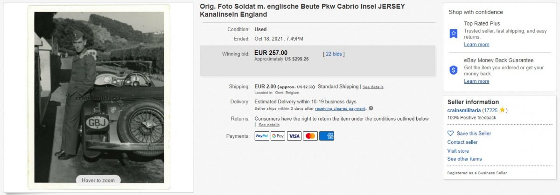560x195 pixels.
Task: Click the seller's yellow feedback star icon
Action: (x=502, y=110)
